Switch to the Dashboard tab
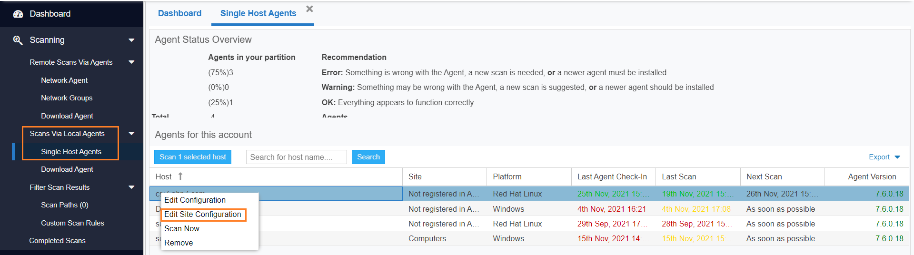The width and height of the screenshot is (914, 255). [x=179, y=13]
